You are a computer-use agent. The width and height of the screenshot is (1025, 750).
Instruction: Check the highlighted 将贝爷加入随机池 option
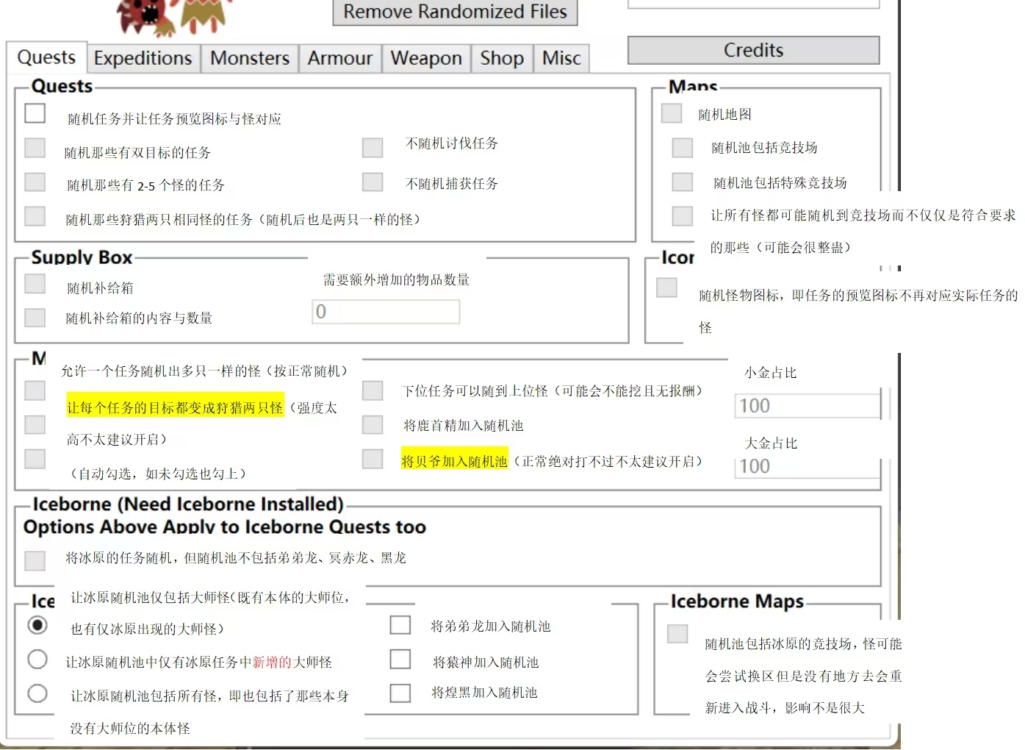click(x=372, y=458)
